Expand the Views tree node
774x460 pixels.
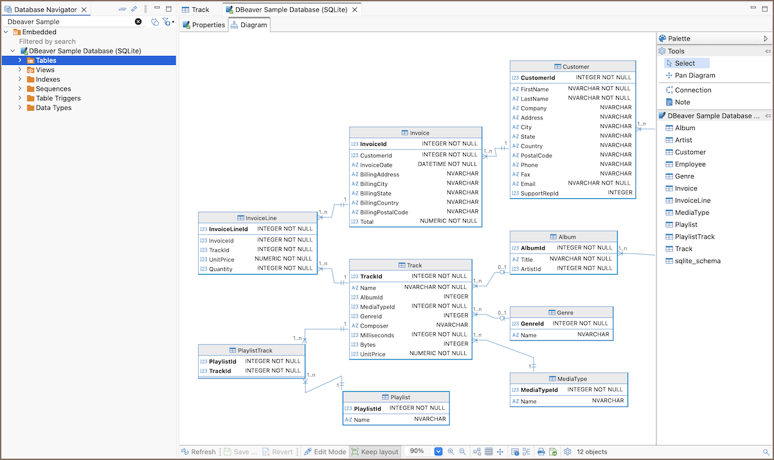(20, 69)
